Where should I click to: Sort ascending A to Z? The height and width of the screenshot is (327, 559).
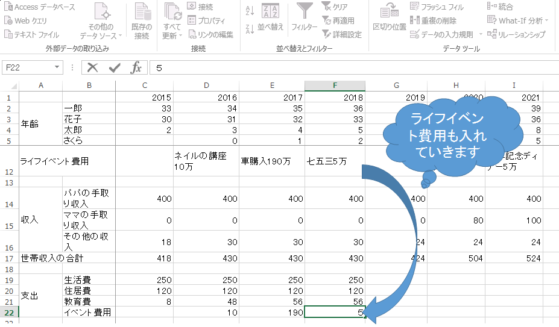tap(250, 11)
